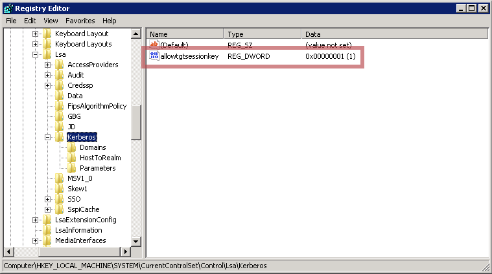Click the Credssp folder icon
The width and height of the screenshot is (492, 274).
point(59,85)
